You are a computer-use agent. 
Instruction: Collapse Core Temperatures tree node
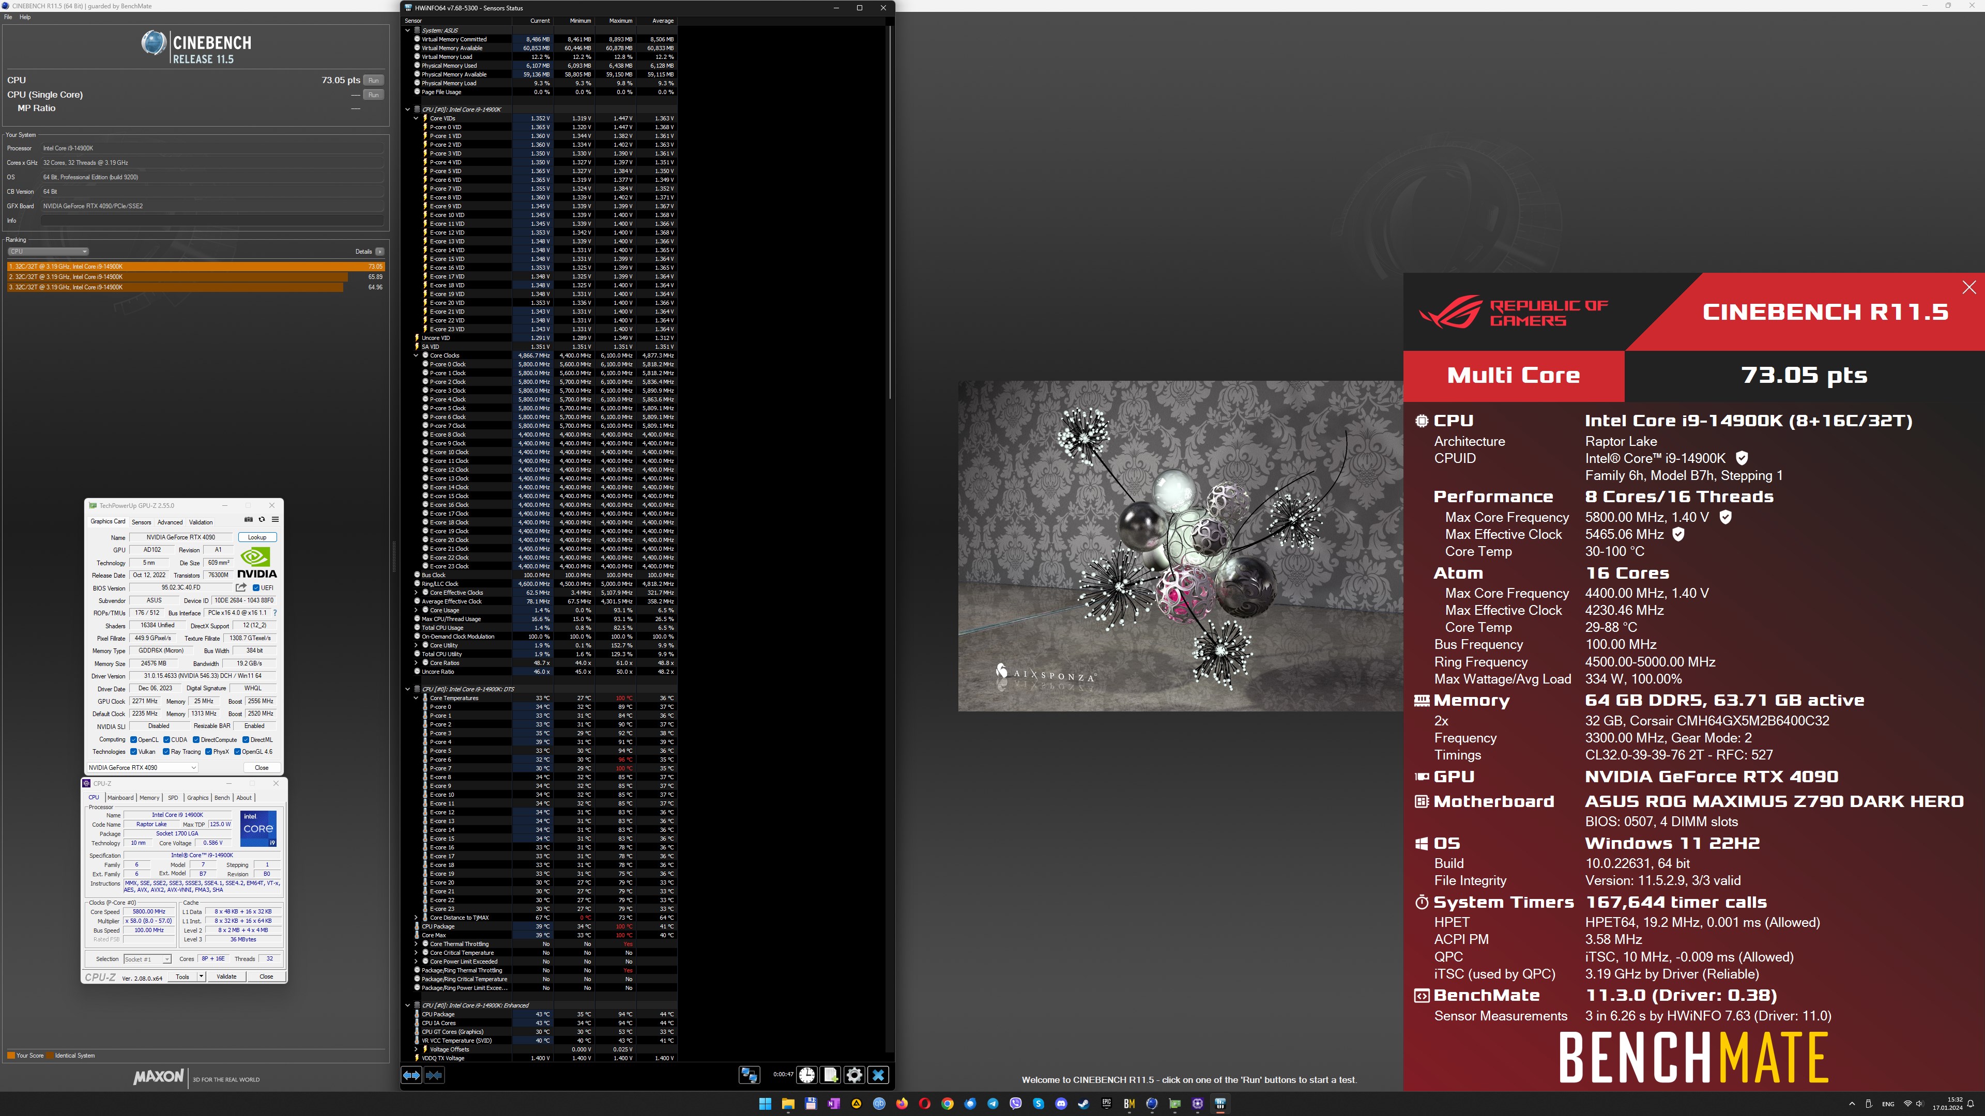click(416, 699)
